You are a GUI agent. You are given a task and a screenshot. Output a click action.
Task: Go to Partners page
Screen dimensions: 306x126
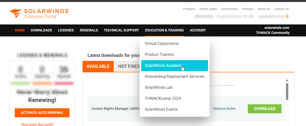[x=247, y=9]
